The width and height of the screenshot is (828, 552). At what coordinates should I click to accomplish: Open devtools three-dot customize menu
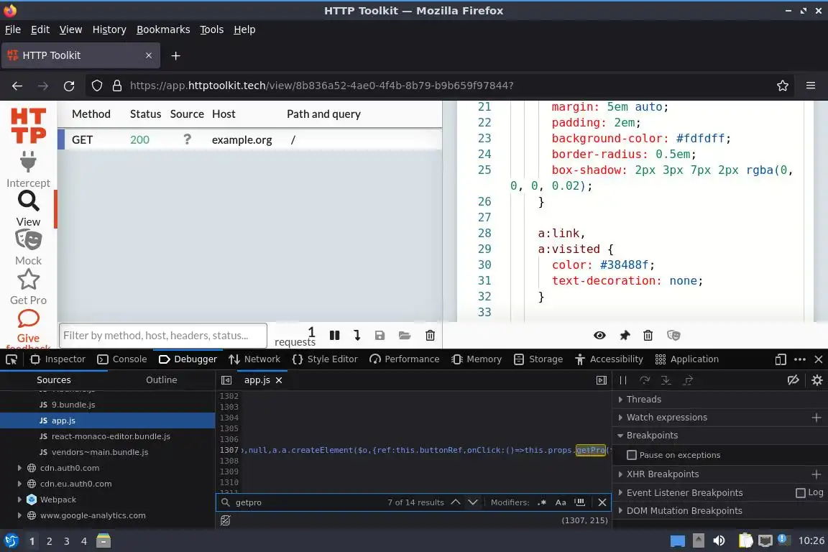point(800,359)
